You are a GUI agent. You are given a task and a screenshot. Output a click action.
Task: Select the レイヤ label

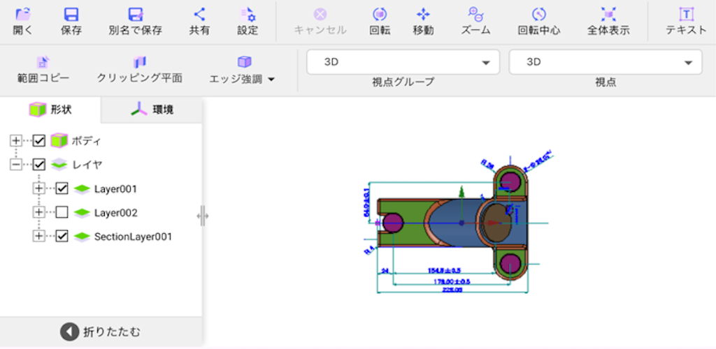[x=87, y=165]
